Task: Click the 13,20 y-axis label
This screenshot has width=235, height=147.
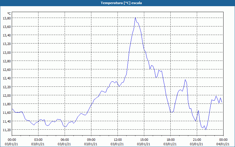Action: coord(6,44)
